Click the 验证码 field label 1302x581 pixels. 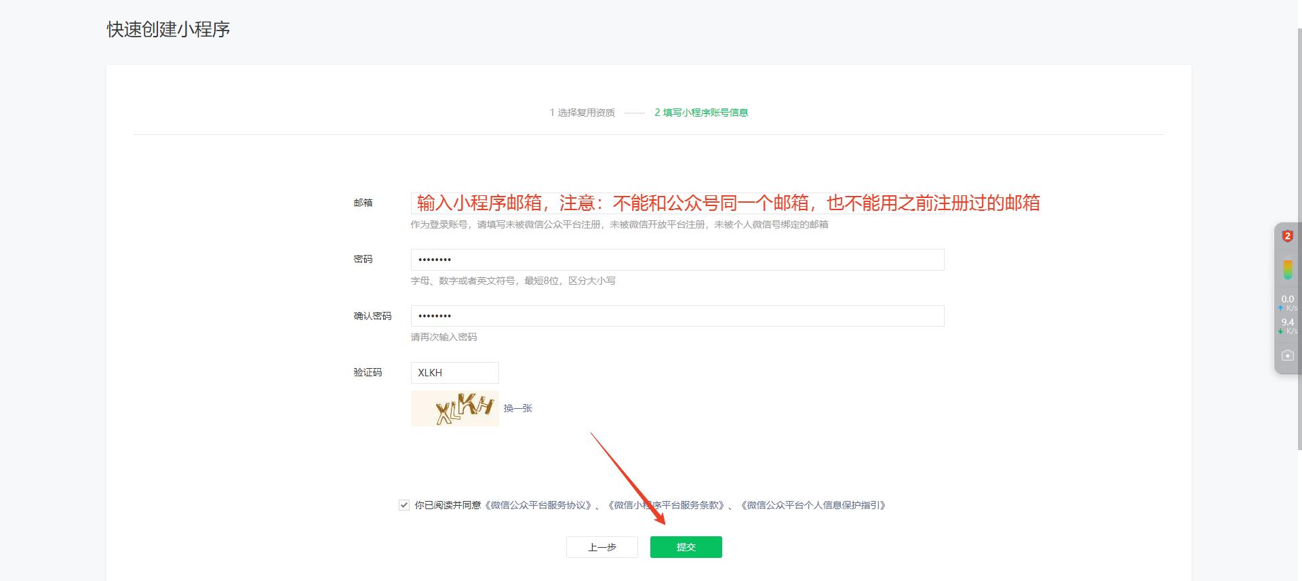coord(368,372)
